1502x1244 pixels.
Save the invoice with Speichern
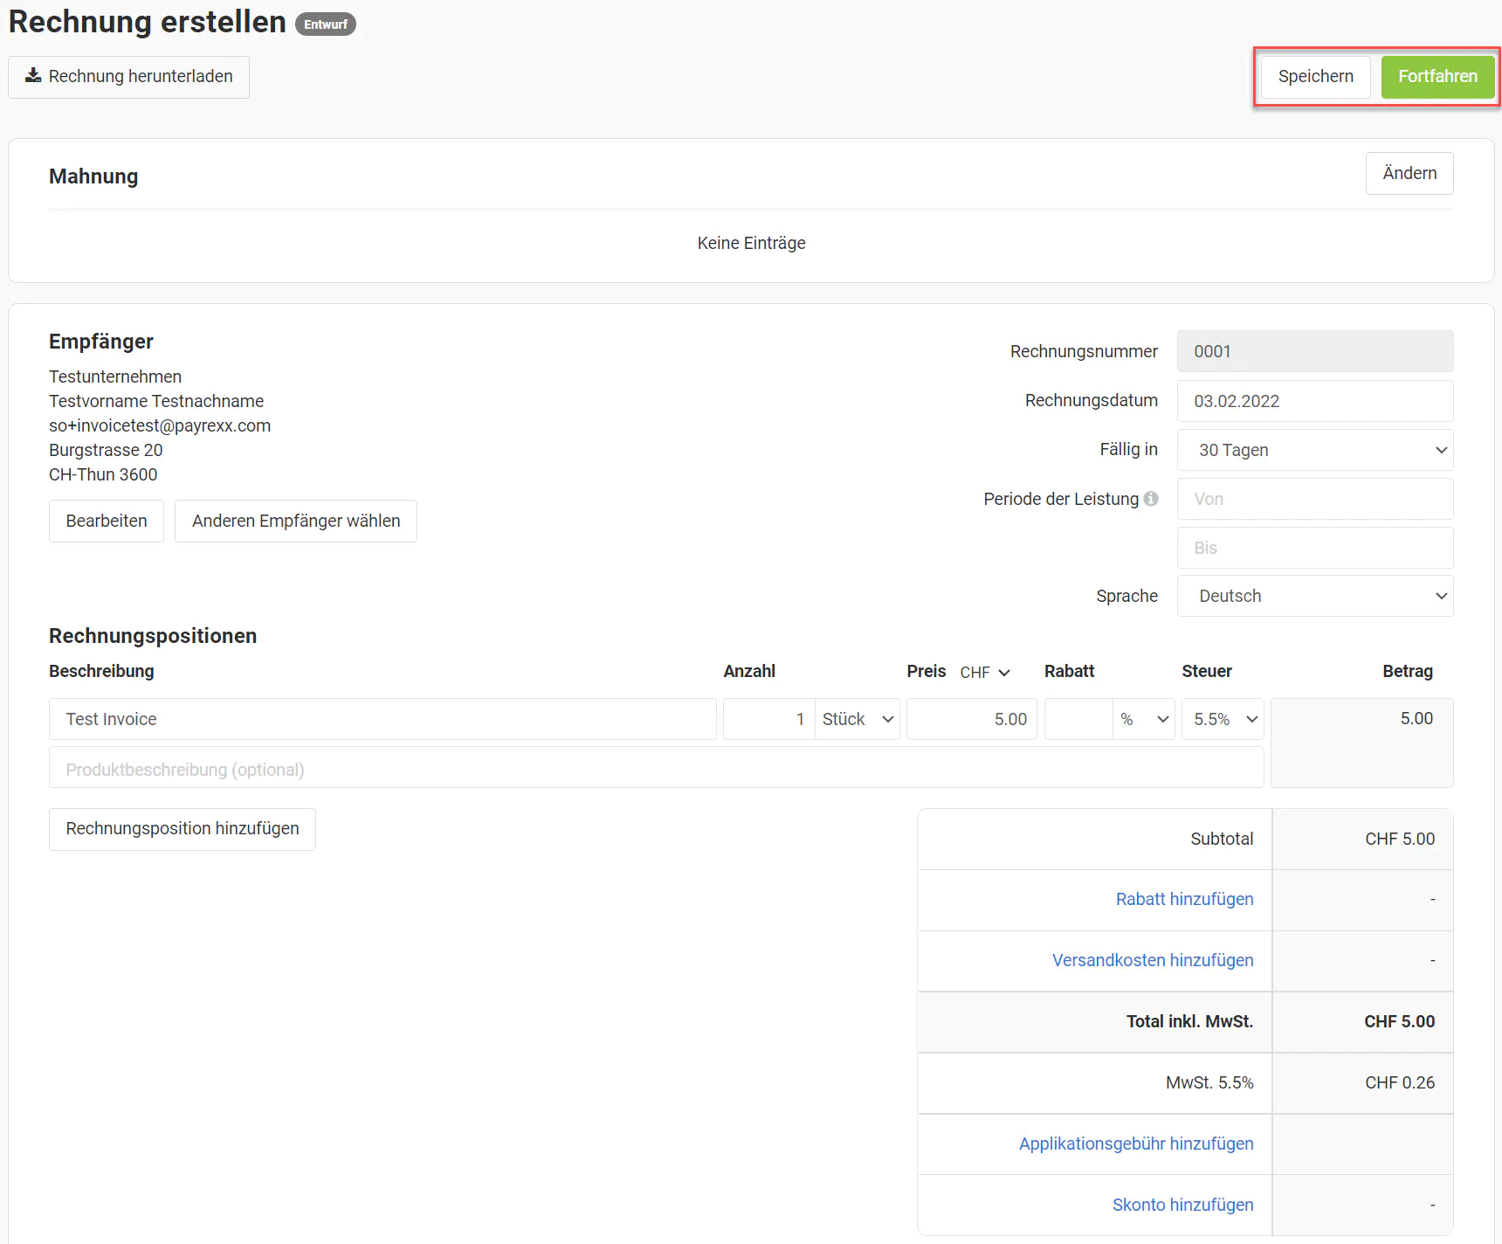coord(1315,77)
